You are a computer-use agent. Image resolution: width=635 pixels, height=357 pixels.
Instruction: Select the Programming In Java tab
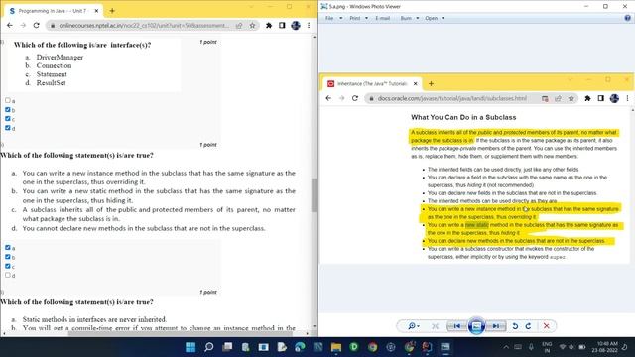53,11
